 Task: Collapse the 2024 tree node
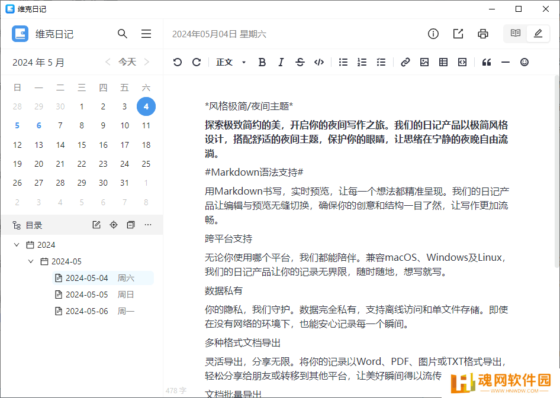(x=17, y=245)
